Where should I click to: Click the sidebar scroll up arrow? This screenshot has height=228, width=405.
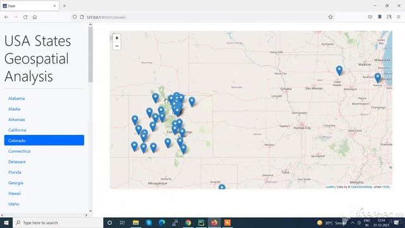[x=90, y=25]
